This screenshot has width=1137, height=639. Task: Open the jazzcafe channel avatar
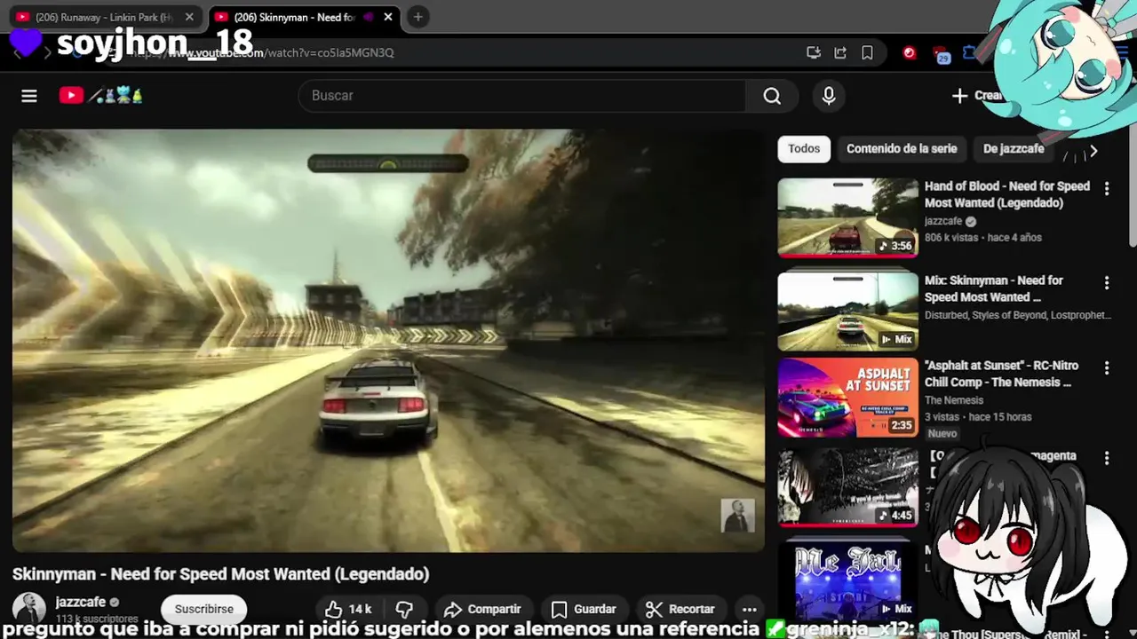click(29, 609)
